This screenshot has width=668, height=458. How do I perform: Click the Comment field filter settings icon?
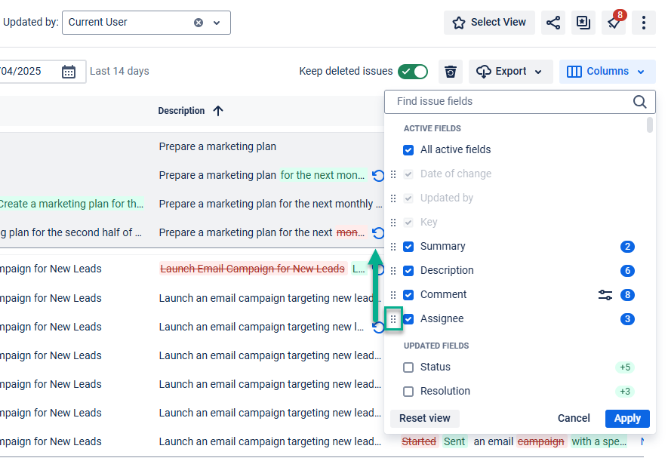pyautogui.click(x=605, y=295)
